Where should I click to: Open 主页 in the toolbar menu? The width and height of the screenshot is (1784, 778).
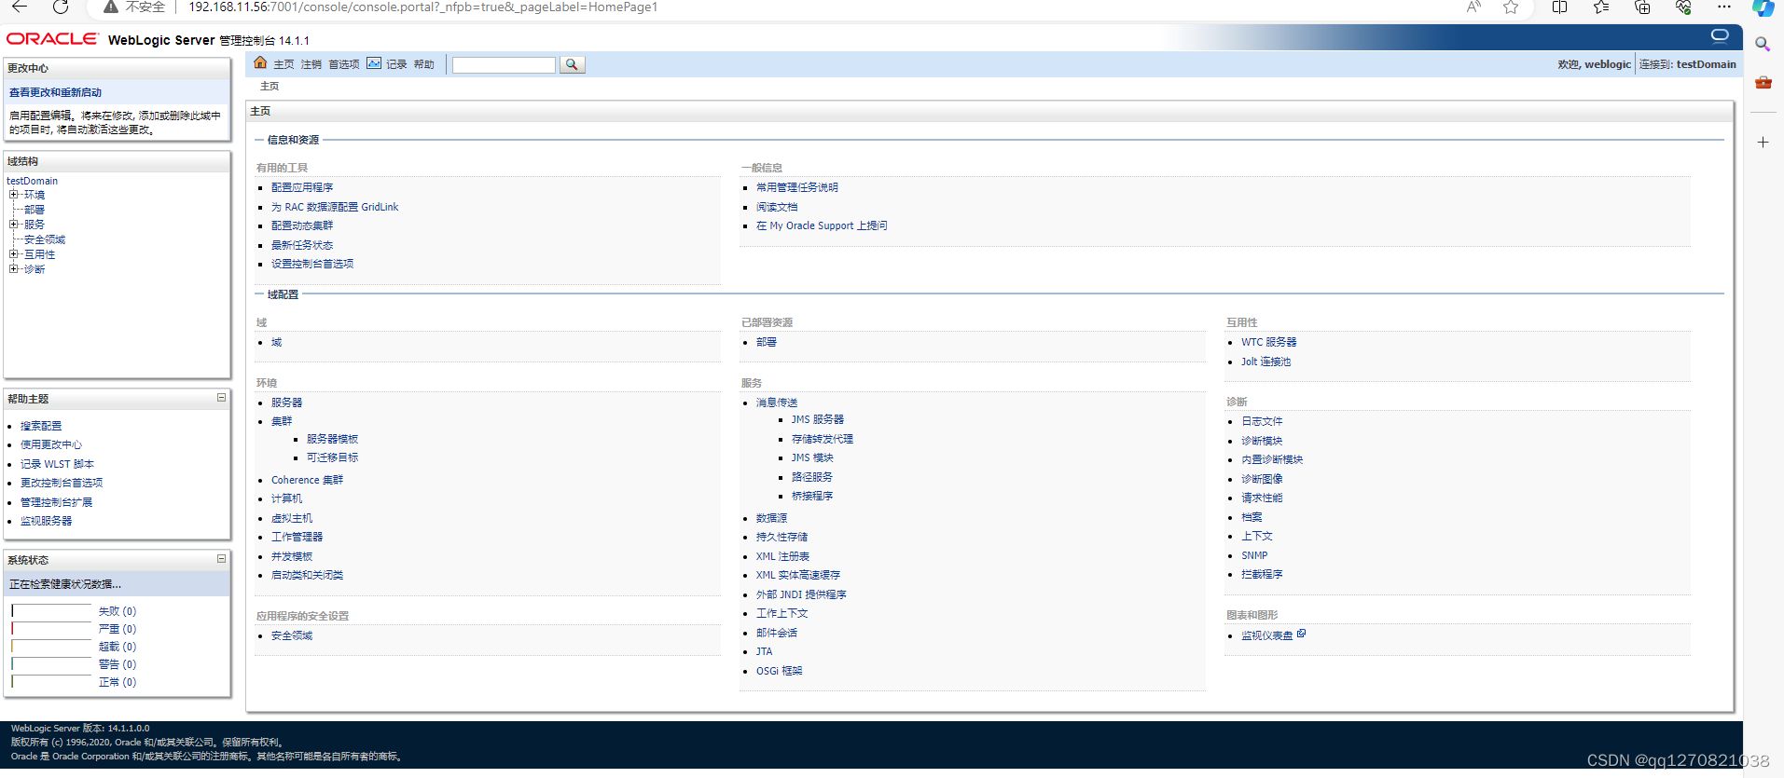click(x=284, y=64)
